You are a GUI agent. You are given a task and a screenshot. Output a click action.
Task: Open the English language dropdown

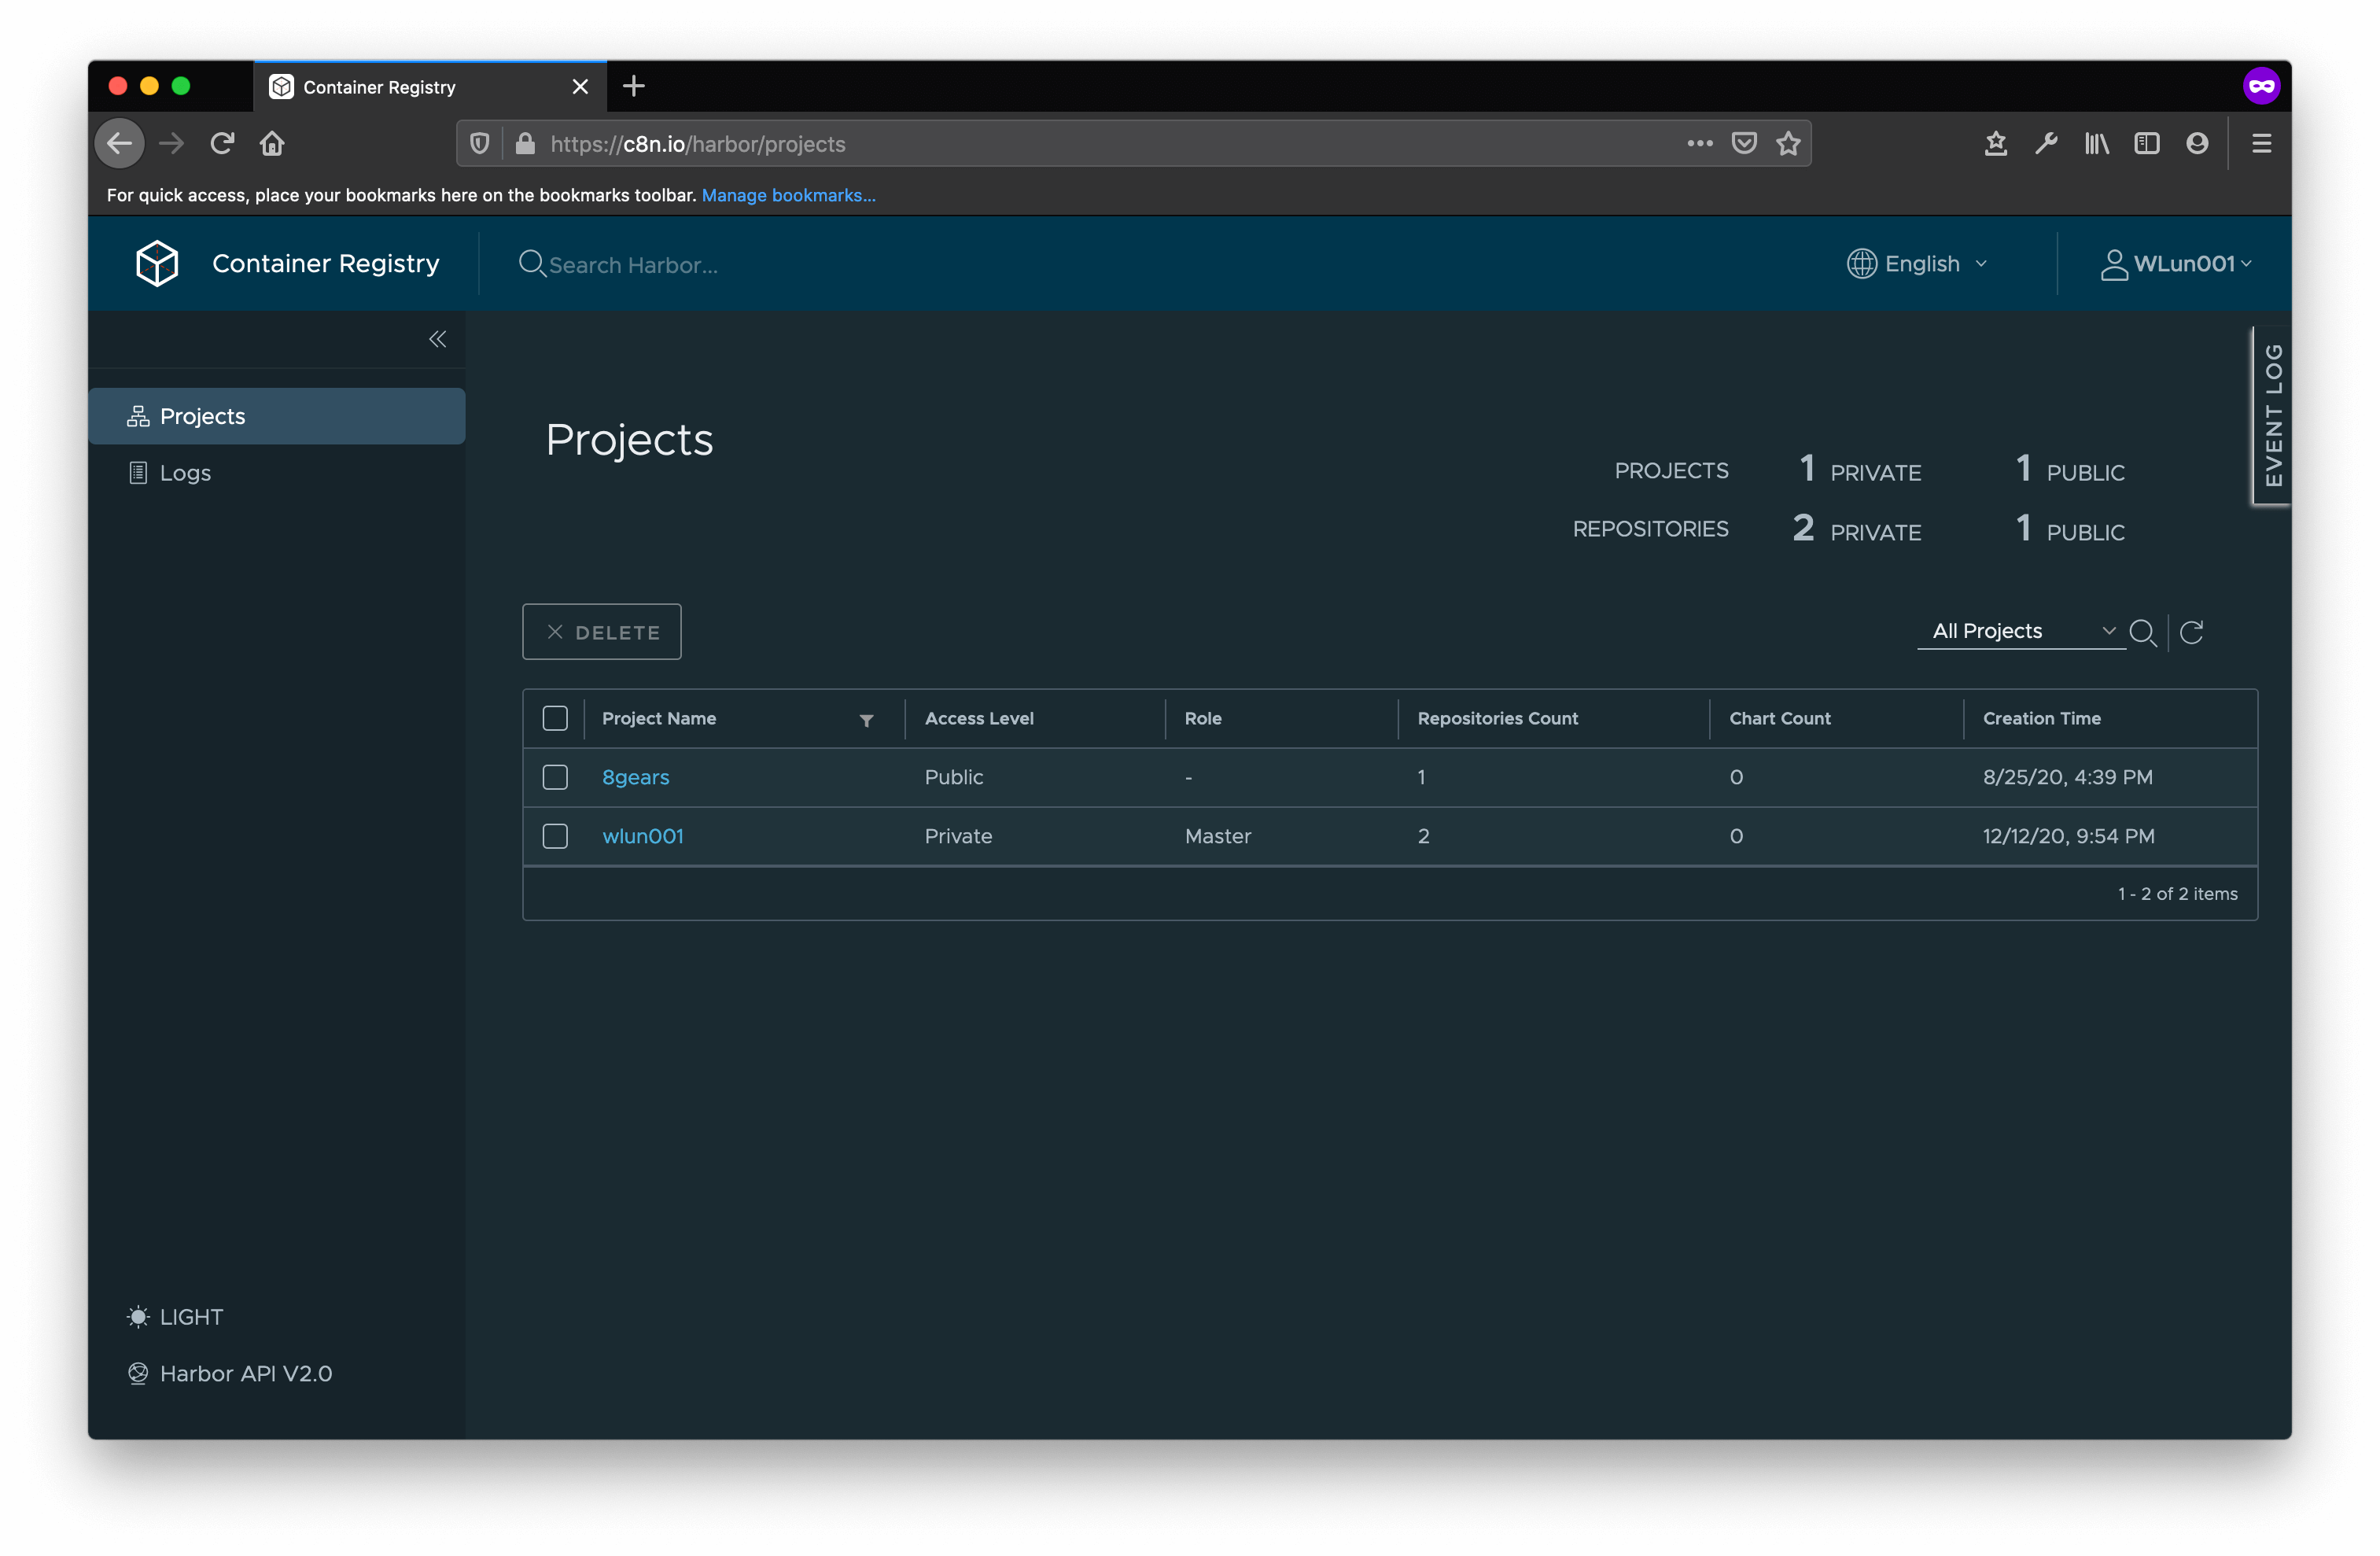pyautogui.click(x=1917, y=263)
